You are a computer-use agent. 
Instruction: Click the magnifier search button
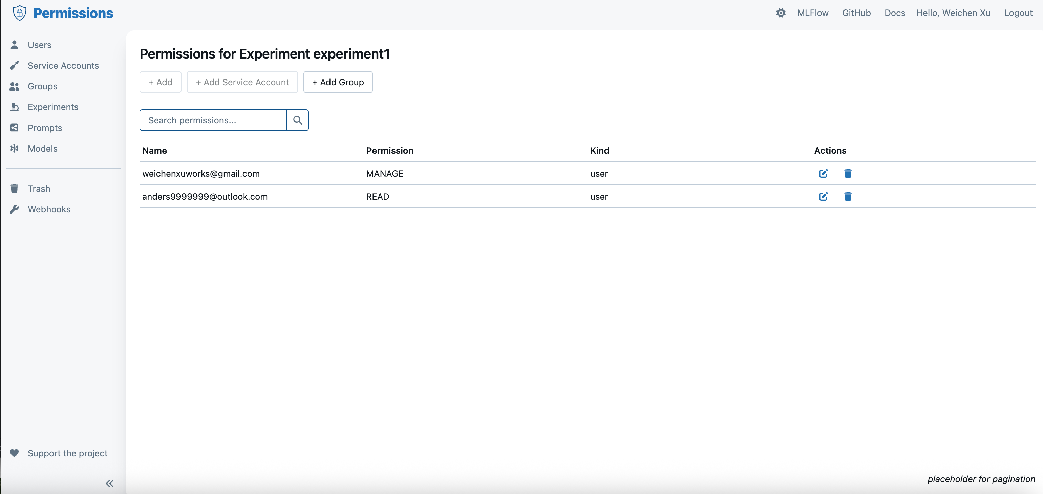pyautogui.click(x=297, y=120)
